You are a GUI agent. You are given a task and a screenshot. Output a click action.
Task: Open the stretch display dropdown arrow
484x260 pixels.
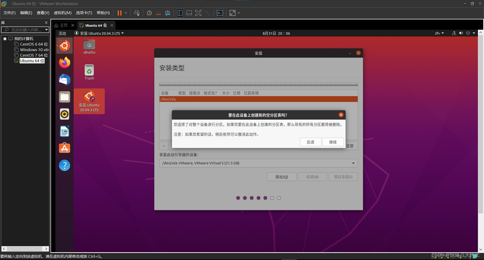pos(239,13)
